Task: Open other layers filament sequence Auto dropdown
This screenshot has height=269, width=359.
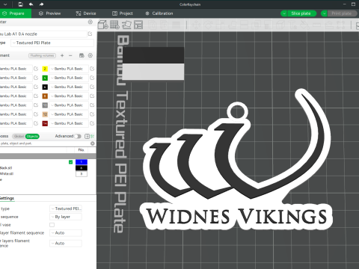Action: click(x=66, y=243)
